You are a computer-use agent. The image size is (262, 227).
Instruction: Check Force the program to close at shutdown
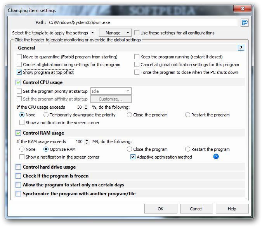tap(137, 72)
